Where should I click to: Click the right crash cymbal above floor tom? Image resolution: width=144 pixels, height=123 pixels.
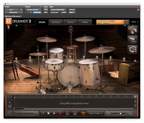(85, 39)
